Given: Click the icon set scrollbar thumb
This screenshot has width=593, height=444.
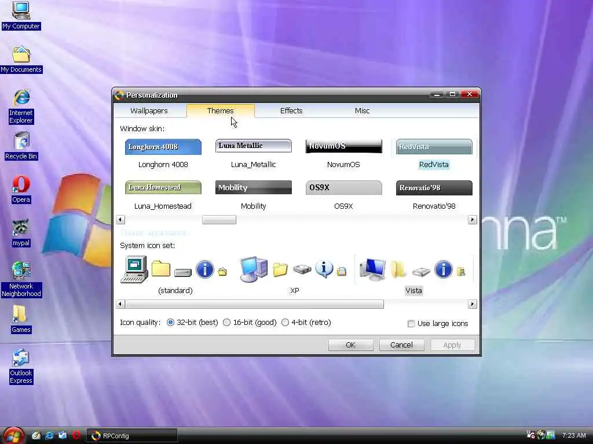Looking at the screenshot, I should tap(254, 304).
